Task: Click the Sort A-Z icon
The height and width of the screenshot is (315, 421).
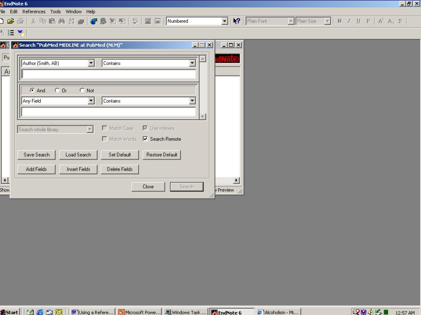Action: pyautogui.click(x=71, y=21)
